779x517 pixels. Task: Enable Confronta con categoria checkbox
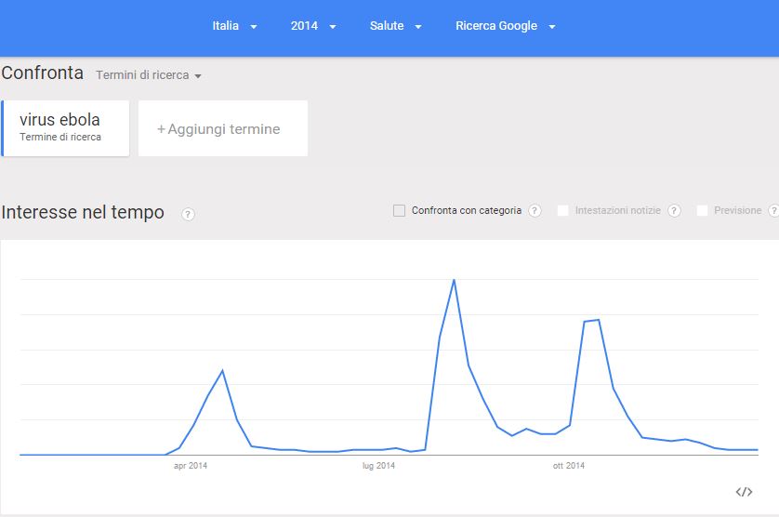coord(399,211)
